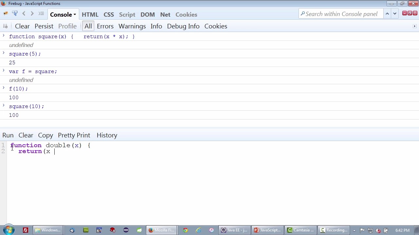
Task: Minimize the Firebug panel
Action: coord(405,13)
